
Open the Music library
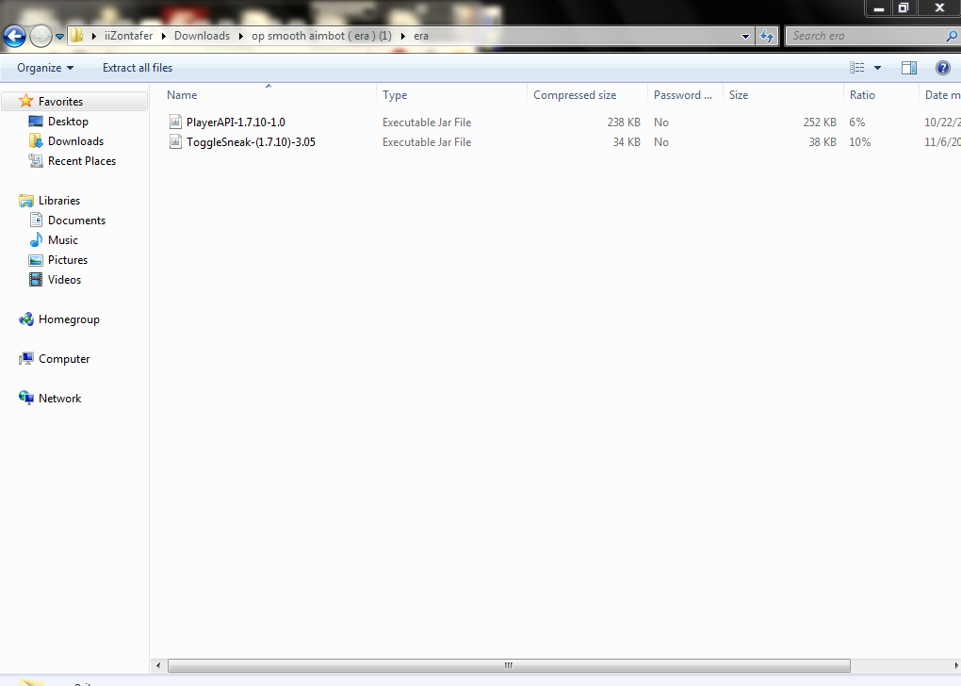[x=62, y=239]
